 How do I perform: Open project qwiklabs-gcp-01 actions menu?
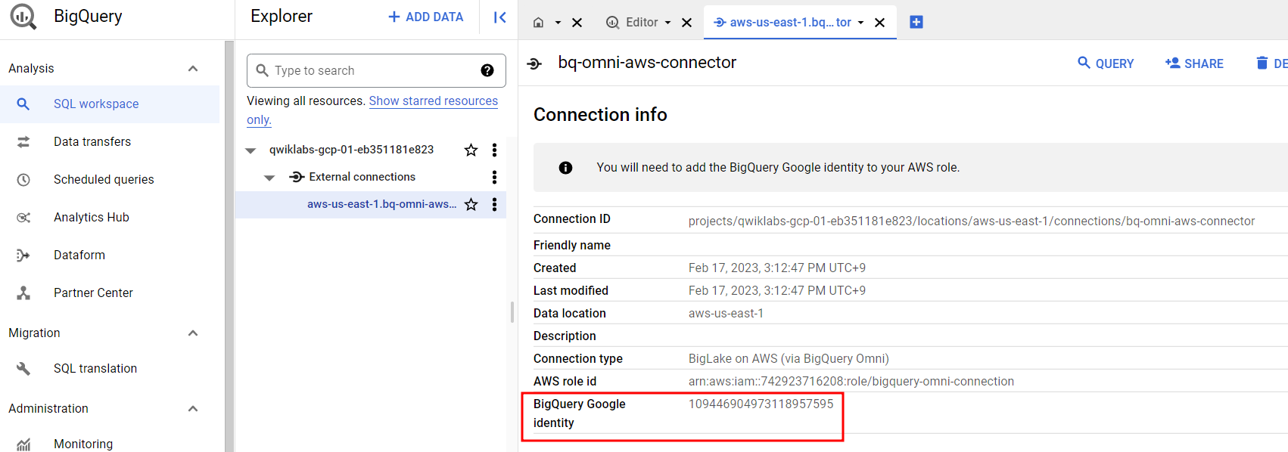coord(494,150)
